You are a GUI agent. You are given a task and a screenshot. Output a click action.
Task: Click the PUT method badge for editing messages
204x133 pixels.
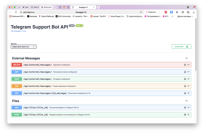(x=17, y=86)
